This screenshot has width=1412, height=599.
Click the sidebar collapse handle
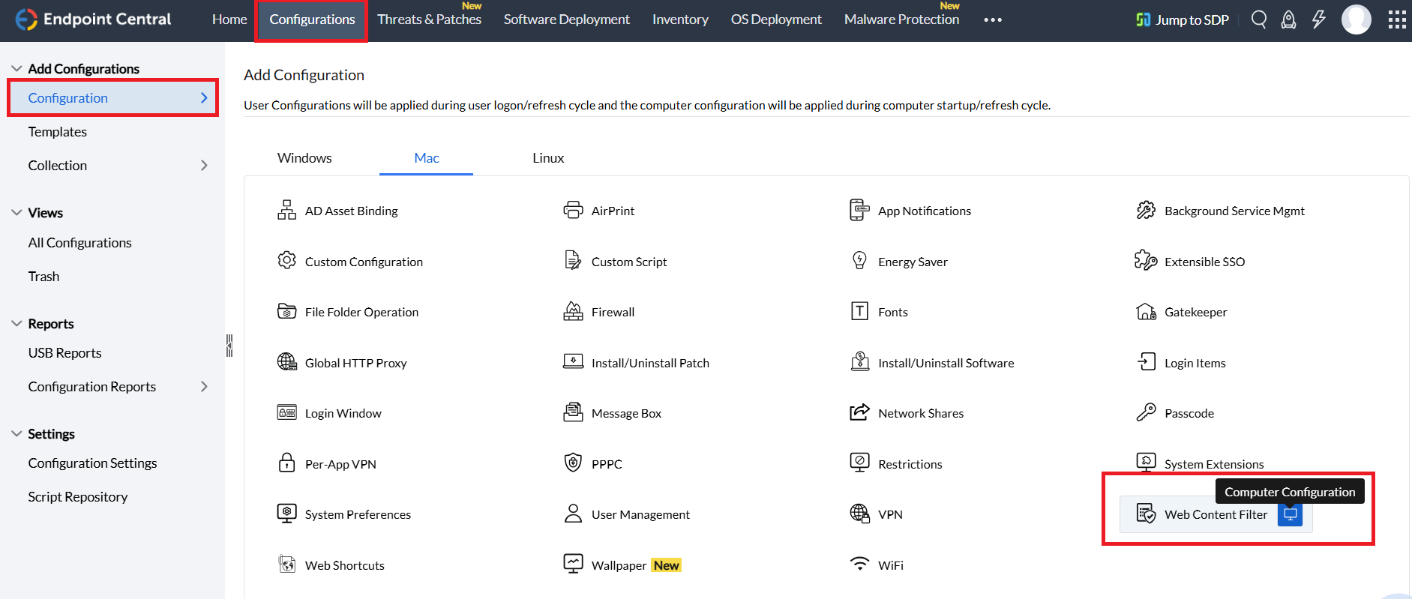(229, 345)
